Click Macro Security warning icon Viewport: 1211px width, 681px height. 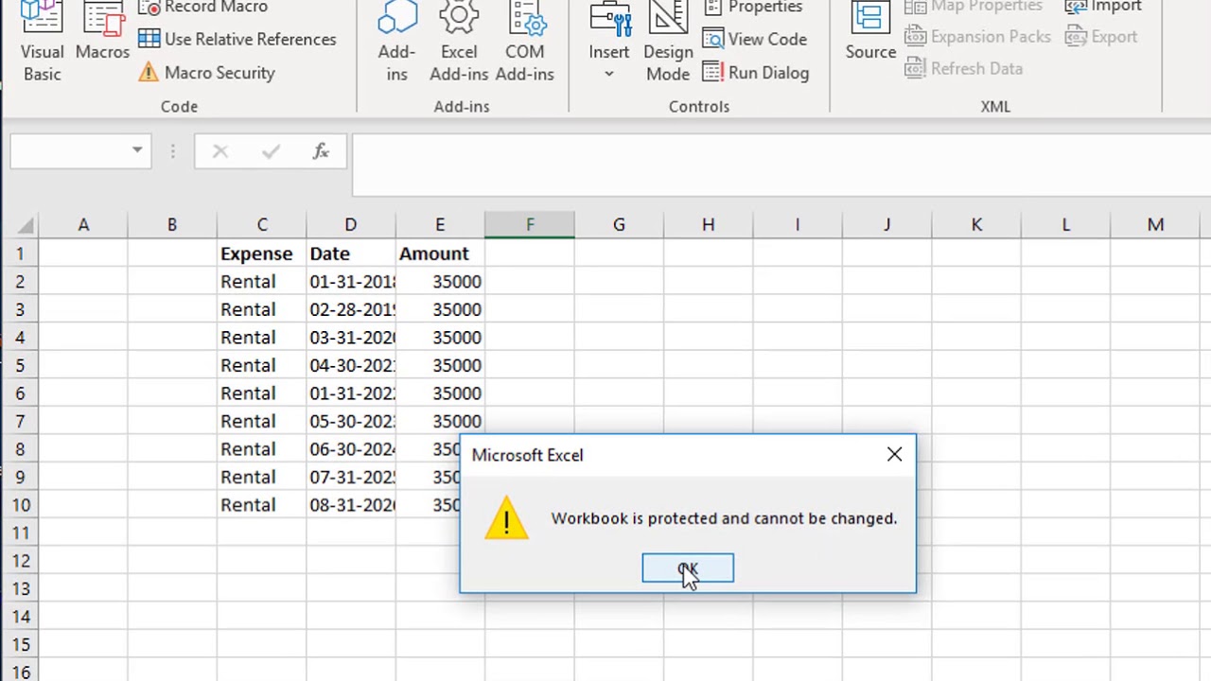(x=149, y=73)
